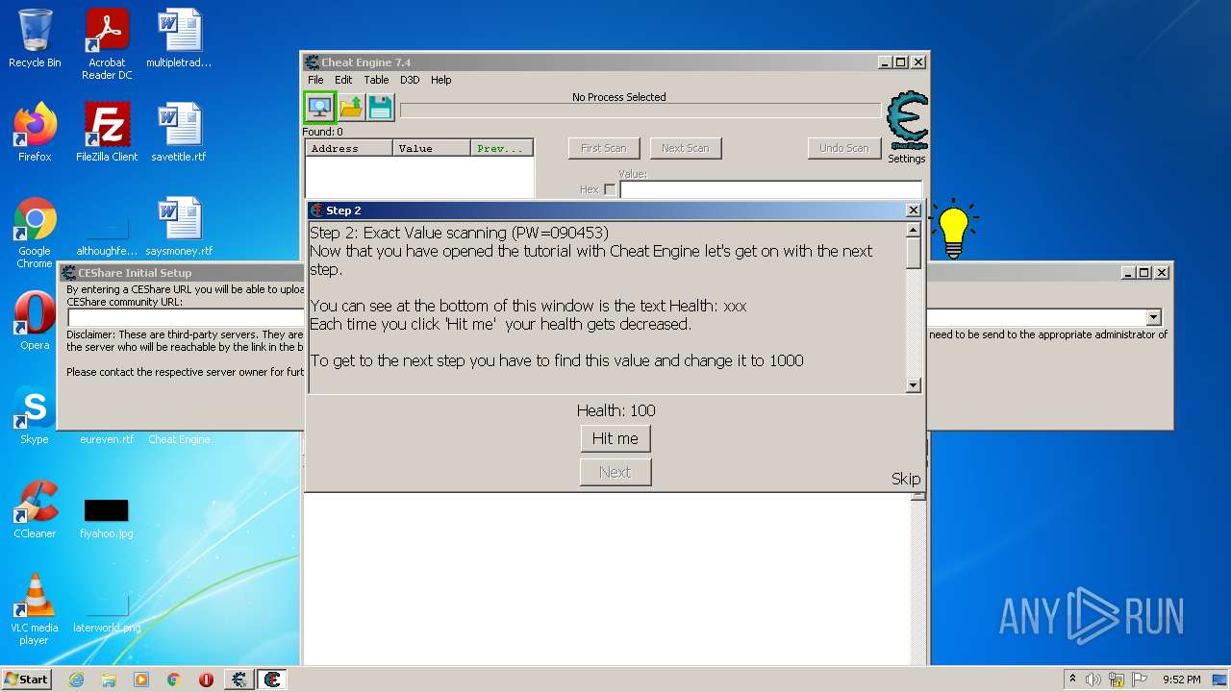Click the Skip link in the tutorial
Screen dimensions: 1231x692
(x=906, y=479)
